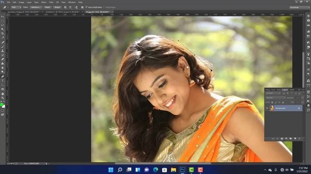Select the History Brush tool
Screen dimensions: 311x174
click(x=2, y=55)
